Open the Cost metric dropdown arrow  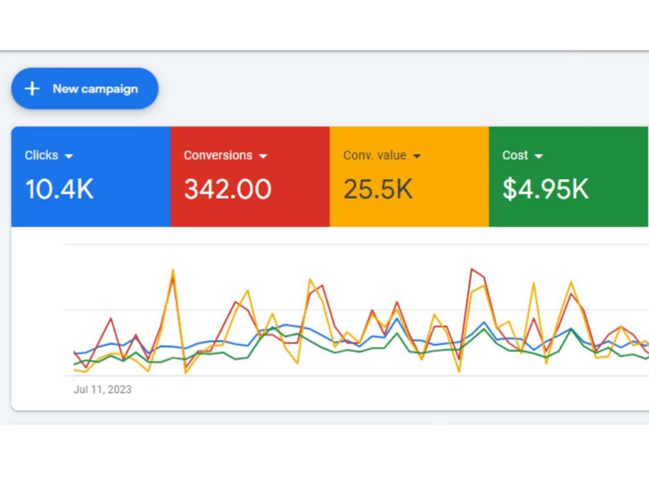(x=539, y=156)
